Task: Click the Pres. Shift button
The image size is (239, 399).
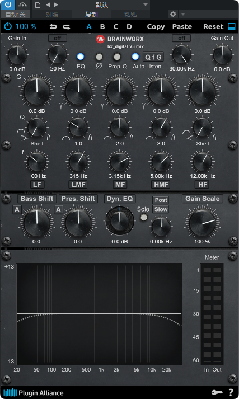Action: pyautogui.click(x=78, y=199)
